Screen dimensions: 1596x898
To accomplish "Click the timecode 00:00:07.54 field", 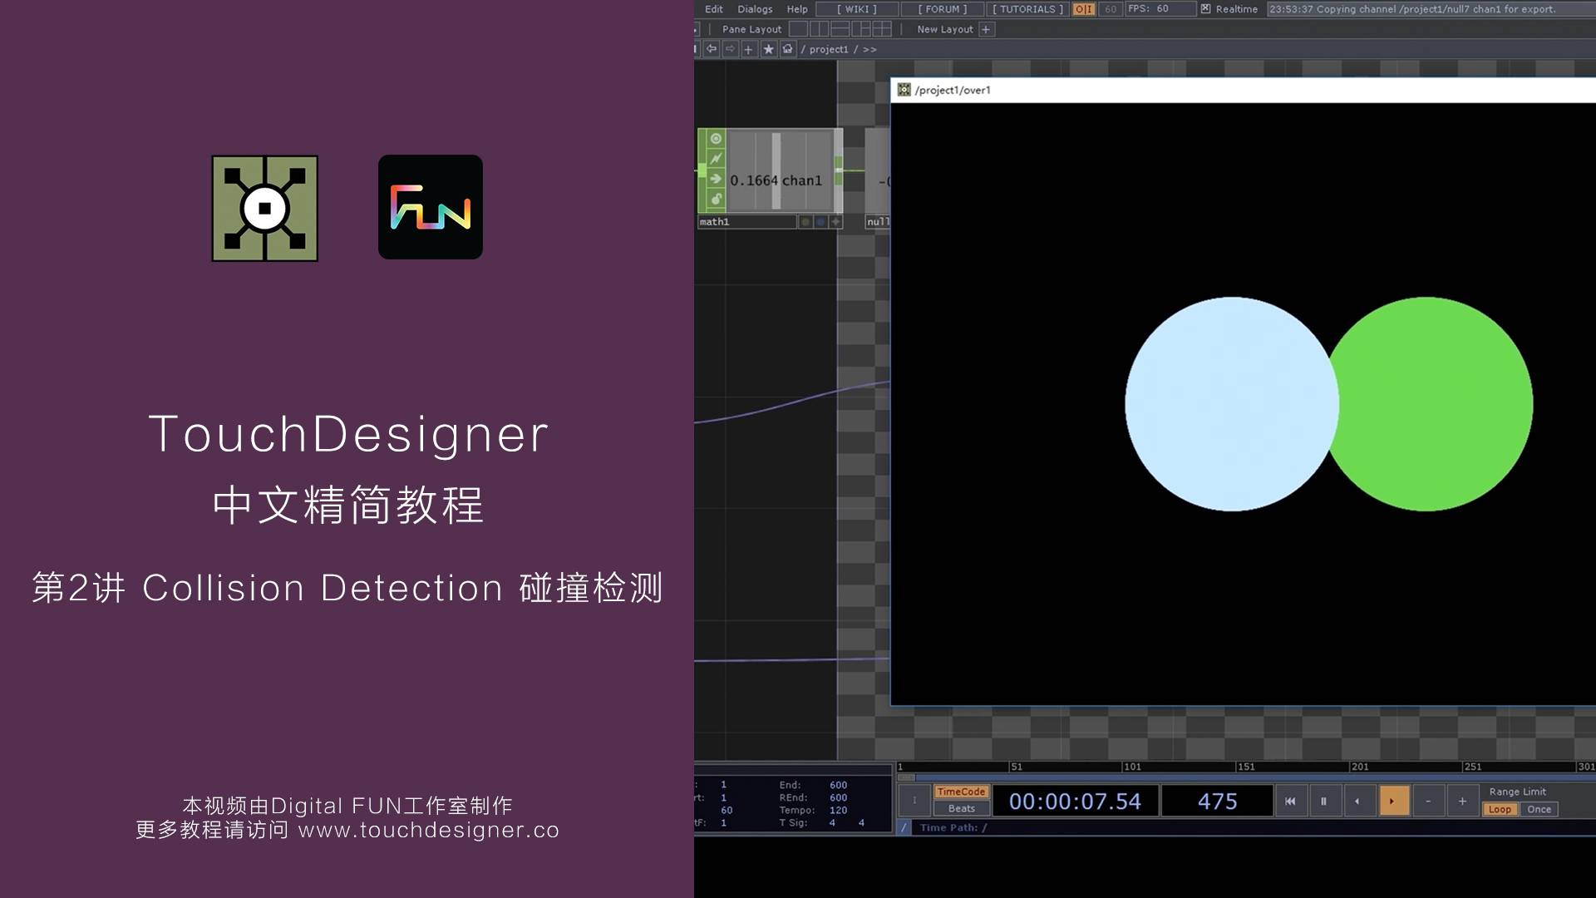I will 1075,802.
